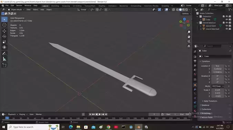The height and width of the screenshot is (130, 233).
Task: Toggle lock on Scale X
Action: pos(226,90)
